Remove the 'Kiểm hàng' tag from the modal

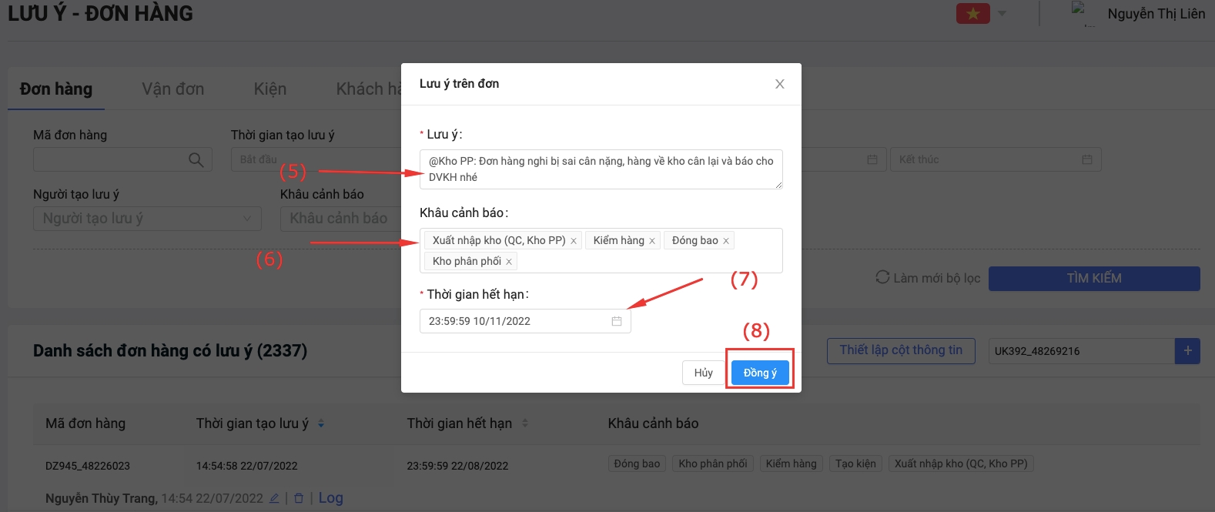pyautogui.click(x=652, y=241)
